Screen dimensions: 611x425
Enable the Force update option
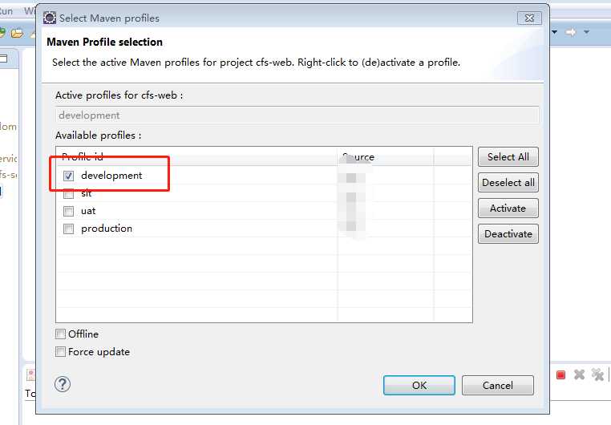pos(61,352)
